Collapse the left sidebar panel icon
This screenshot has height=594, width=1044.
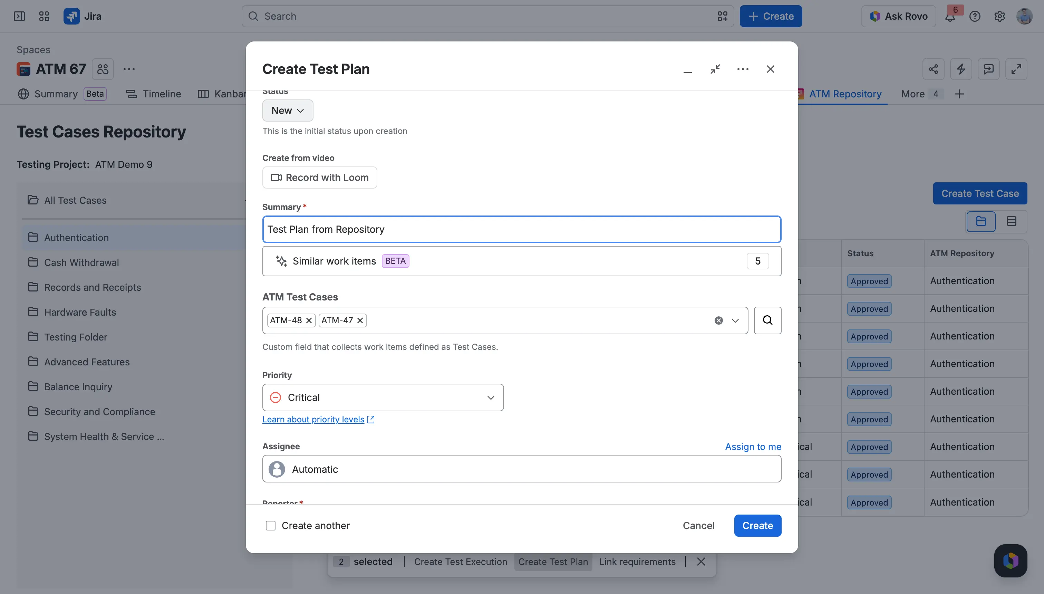[x=19, y=16]
